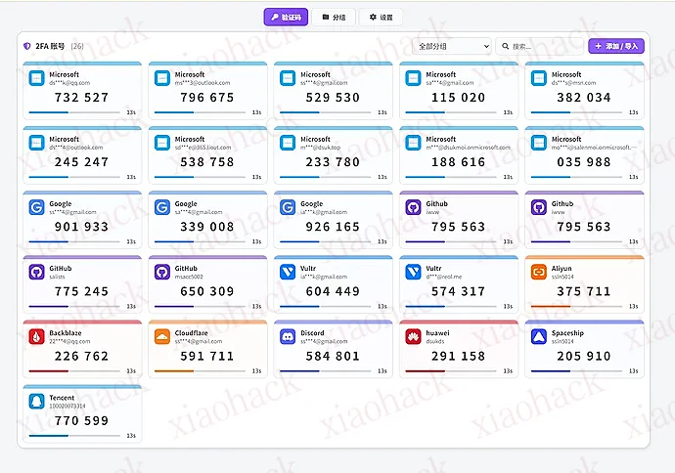Select the 验证码 tab
This screenshot has width=675, height=473.
click(286, 18)
